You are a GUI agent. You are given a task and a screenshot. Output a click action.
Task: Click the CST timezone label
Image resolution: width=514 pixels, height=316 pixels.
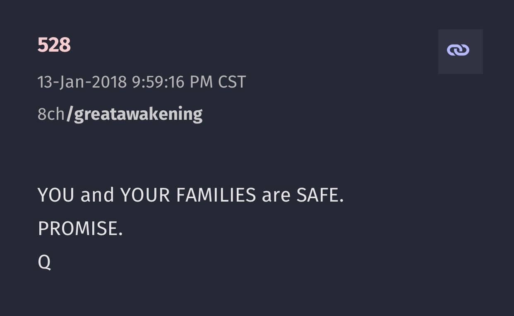(x=232, y=82)
